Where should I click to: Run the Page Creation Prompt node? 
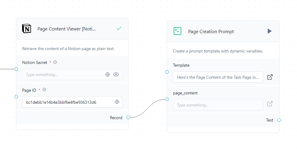coord(270,31)
